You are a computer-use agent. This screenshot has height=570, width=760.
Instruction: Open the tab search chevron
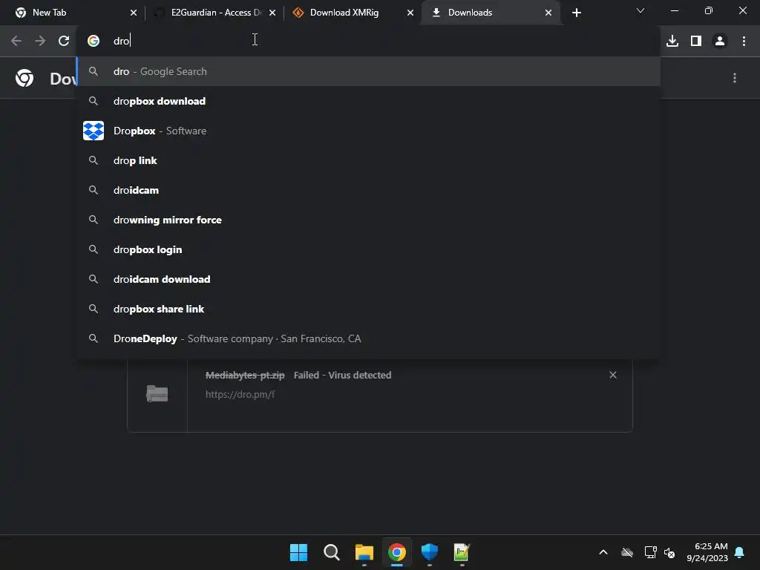tap(641, 10)
